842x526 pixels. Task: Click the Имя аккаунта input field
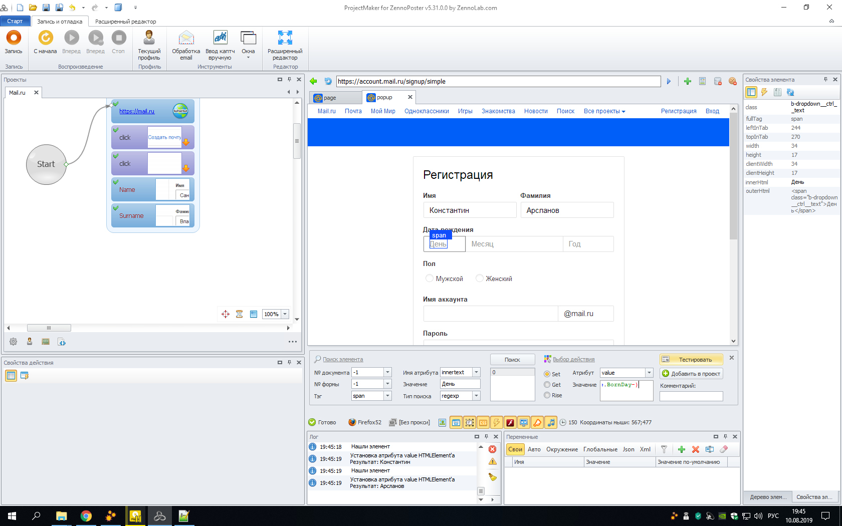491,314
